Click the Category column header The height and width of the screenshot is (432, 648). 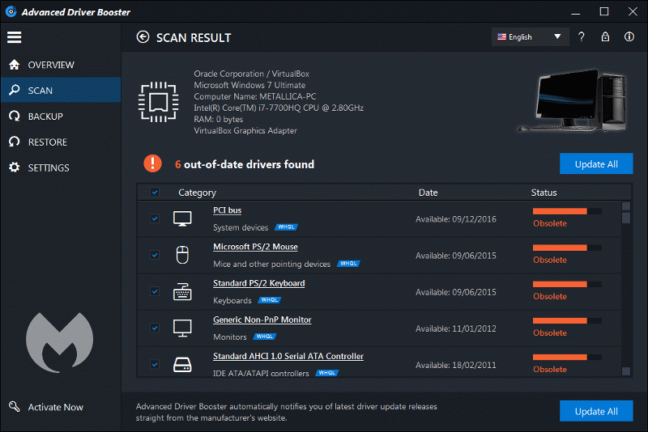pyautogui.click(x=197, y=193)
